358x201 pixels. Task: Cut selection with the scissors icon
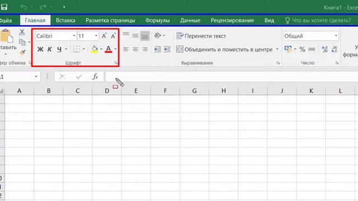tap(22, 32)
